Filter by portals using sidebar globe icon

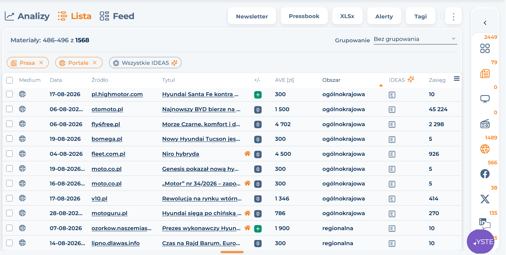(485, 149)
